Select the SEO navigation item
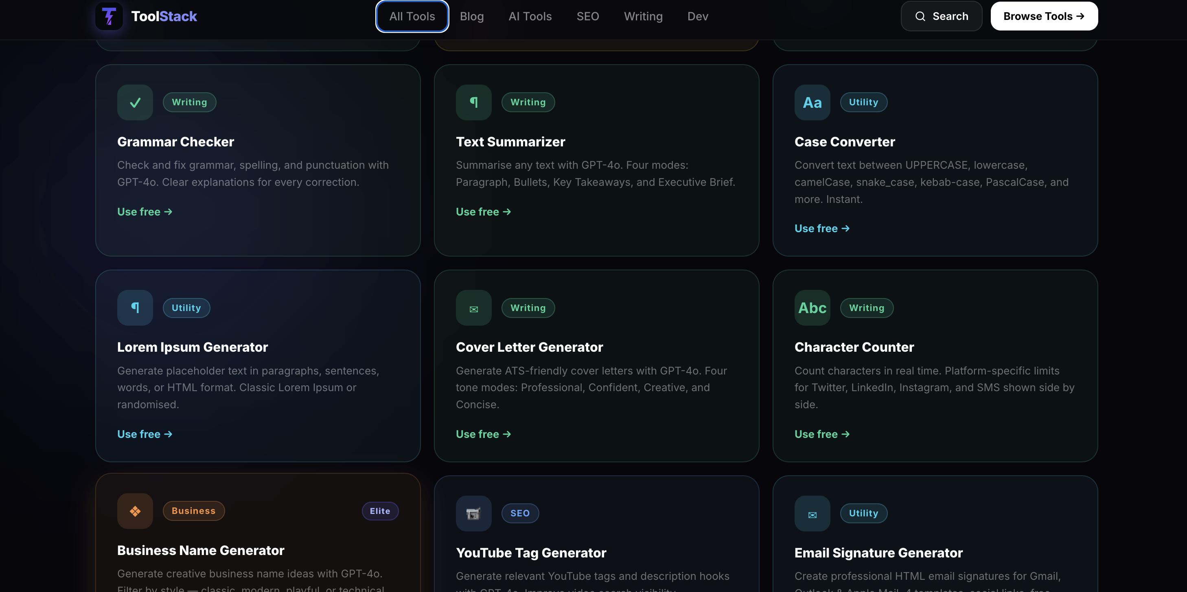The width and height of the screenshot is (1187, 592). (x=587, y=16)
